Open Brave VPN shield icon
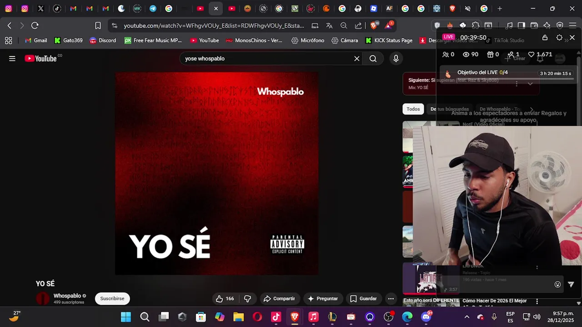This screenshot has height=327, width=582. click(560, 25)
